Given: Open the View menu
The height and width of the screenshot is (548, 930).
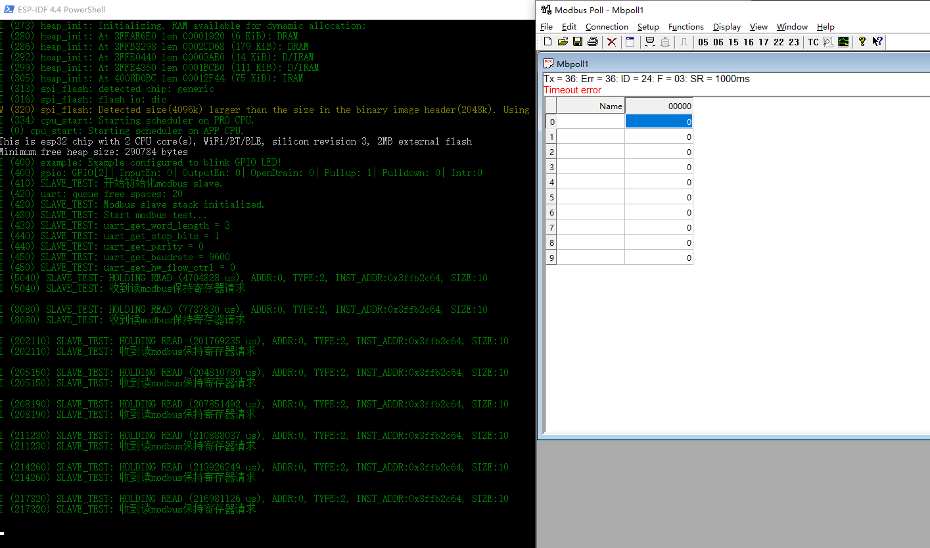Looking at the screenshot, I should click(758, 27).
